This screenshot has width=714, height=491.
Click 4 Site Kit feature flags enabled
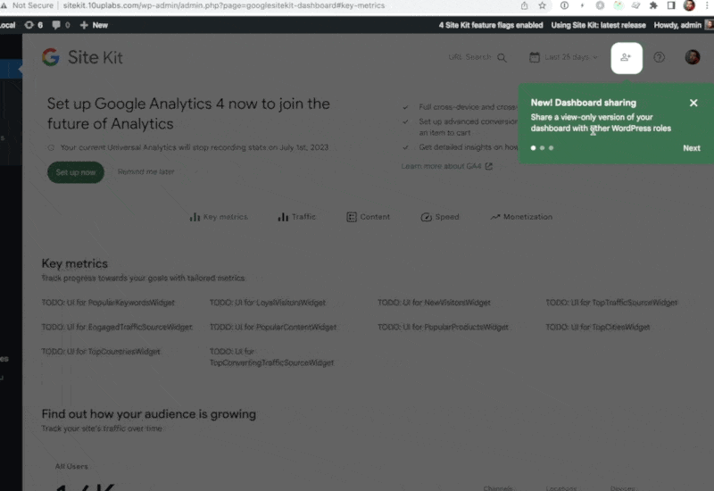click(490, 25)
